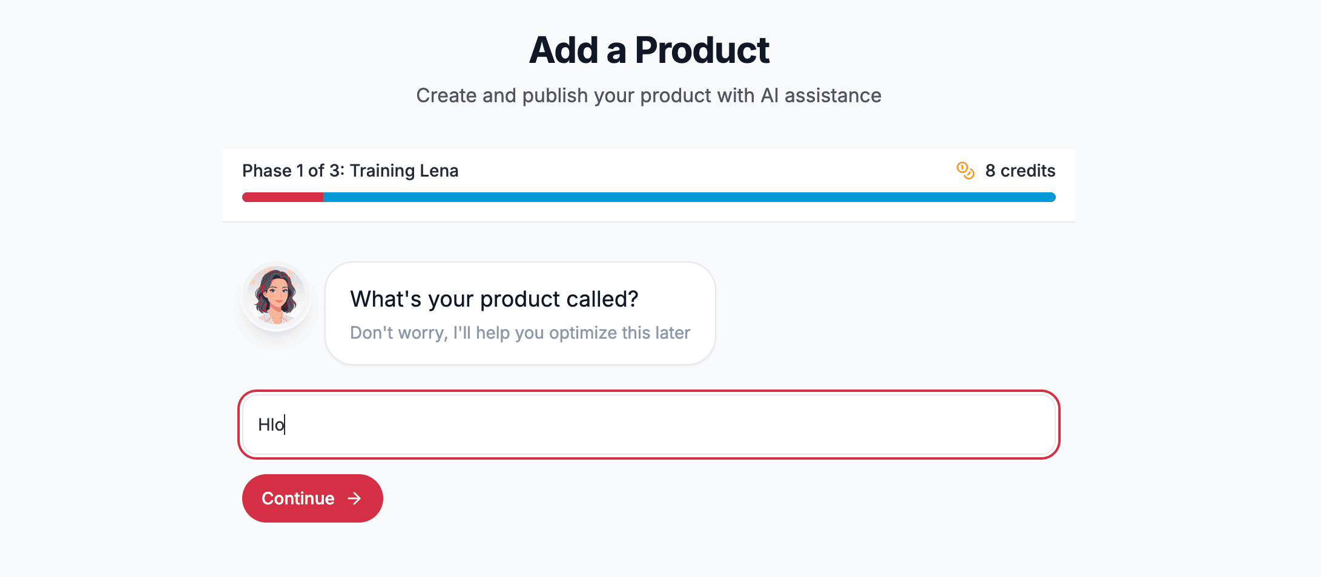The height and width of the screenshot is (577, 1321).
Task: Click the "Add a Product" heading
Action: [x=649, y=50]
